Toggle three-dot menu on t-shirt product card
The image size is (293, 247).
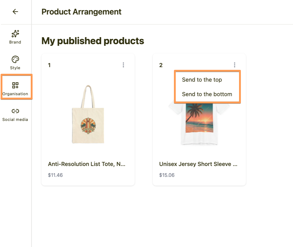point(235,65)
